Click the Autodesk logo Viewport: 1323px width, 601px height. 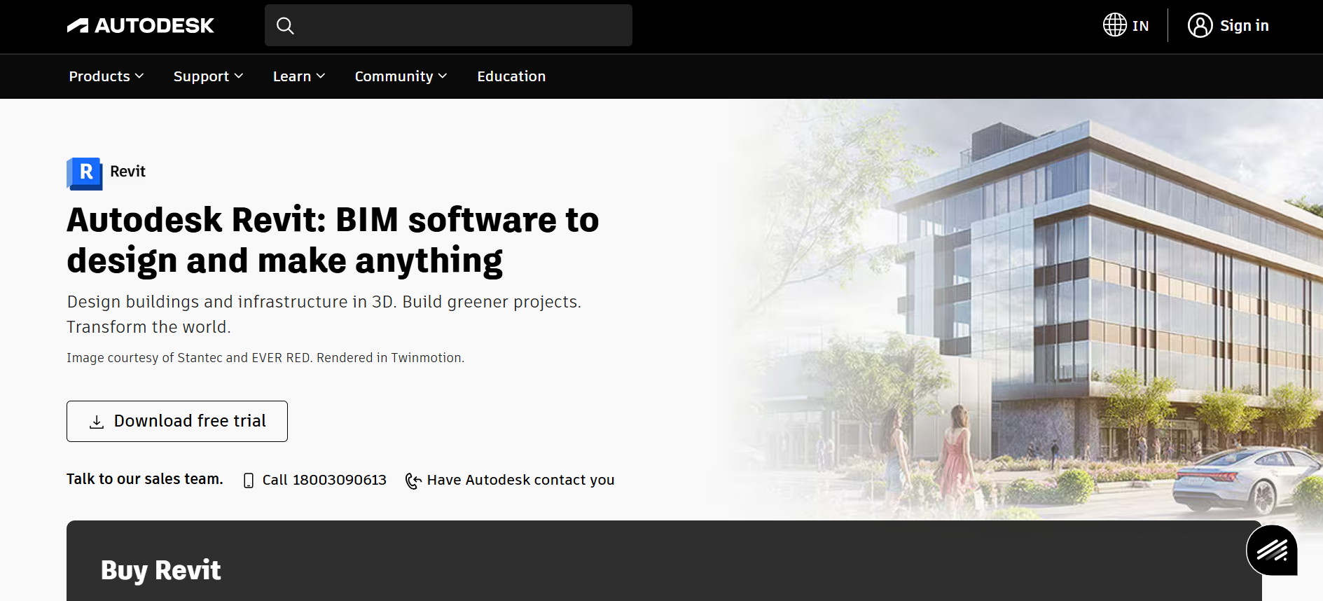click(x=140, y=26)
